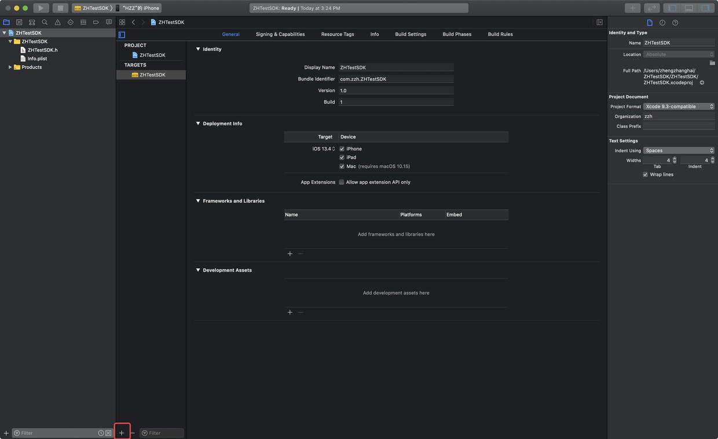Enable Allow app extension API only
This screenshot has width=718, height=439.
click(x=342, y=182)
